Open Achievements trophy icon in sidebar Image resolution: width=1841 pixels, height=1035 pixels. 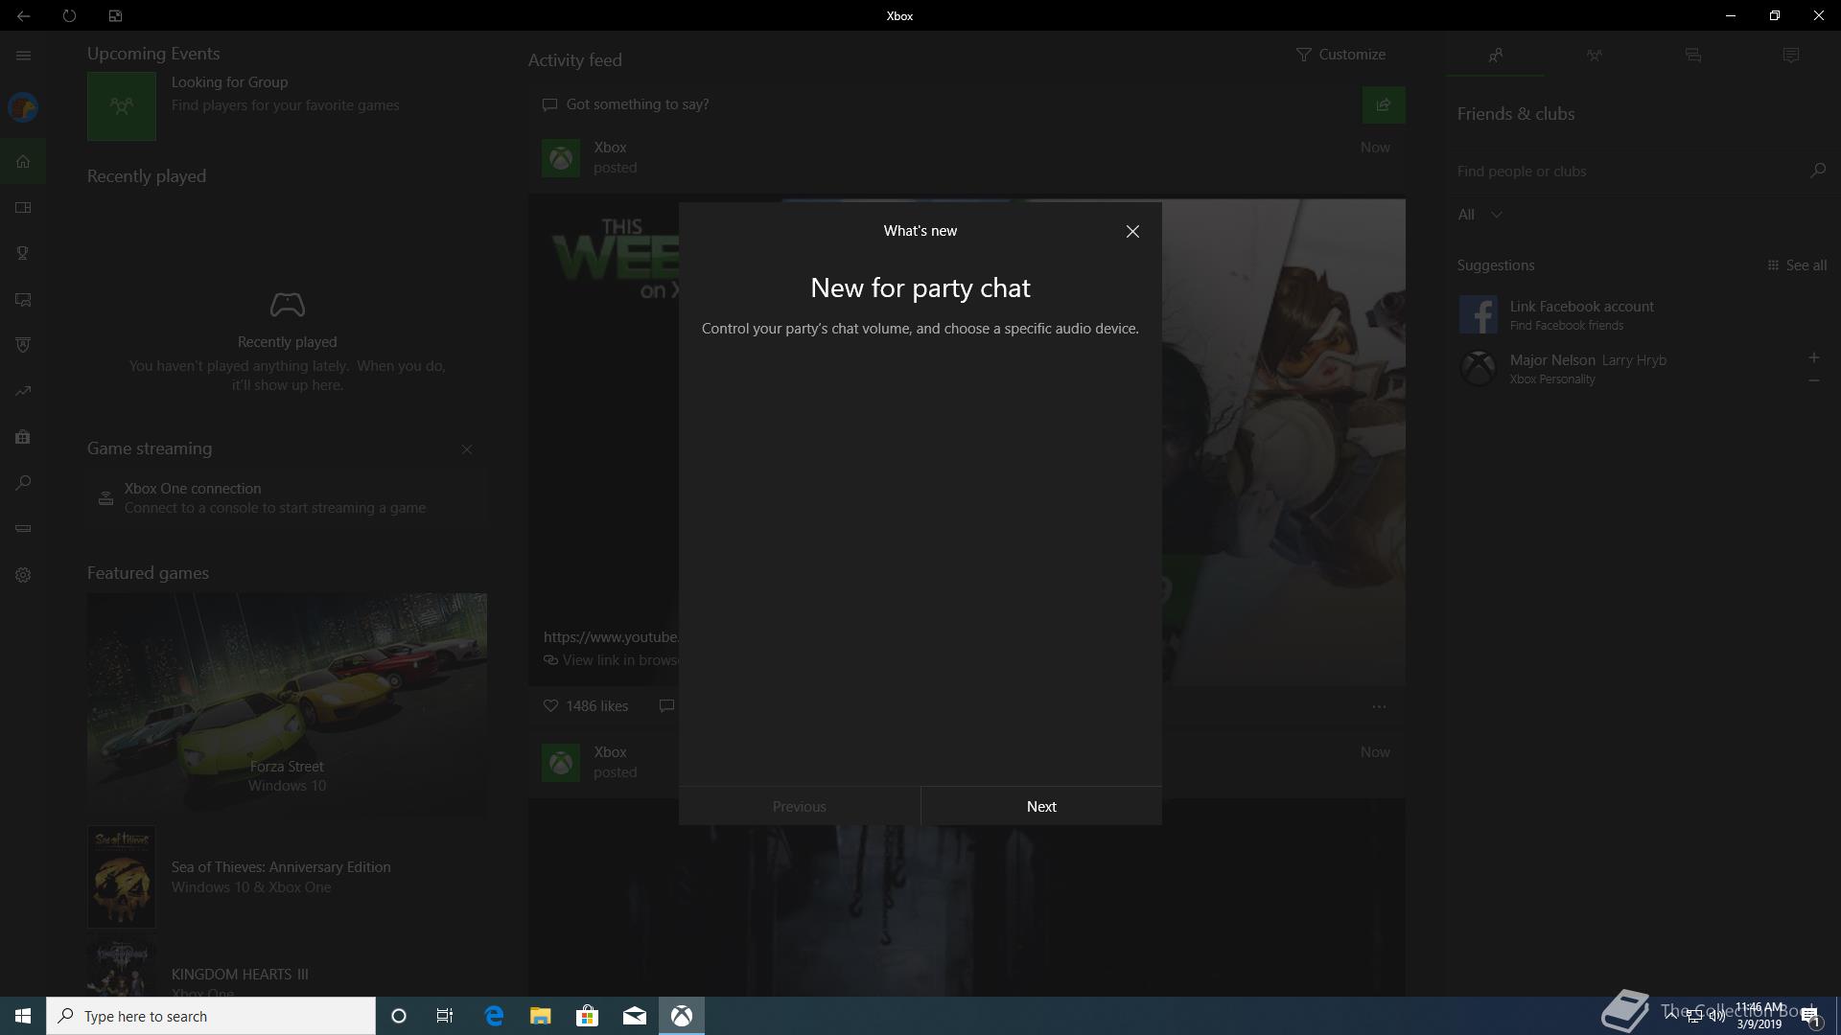[x=23, y=253]
